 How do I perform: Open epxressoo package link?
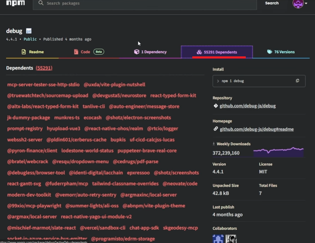(138, 173)
